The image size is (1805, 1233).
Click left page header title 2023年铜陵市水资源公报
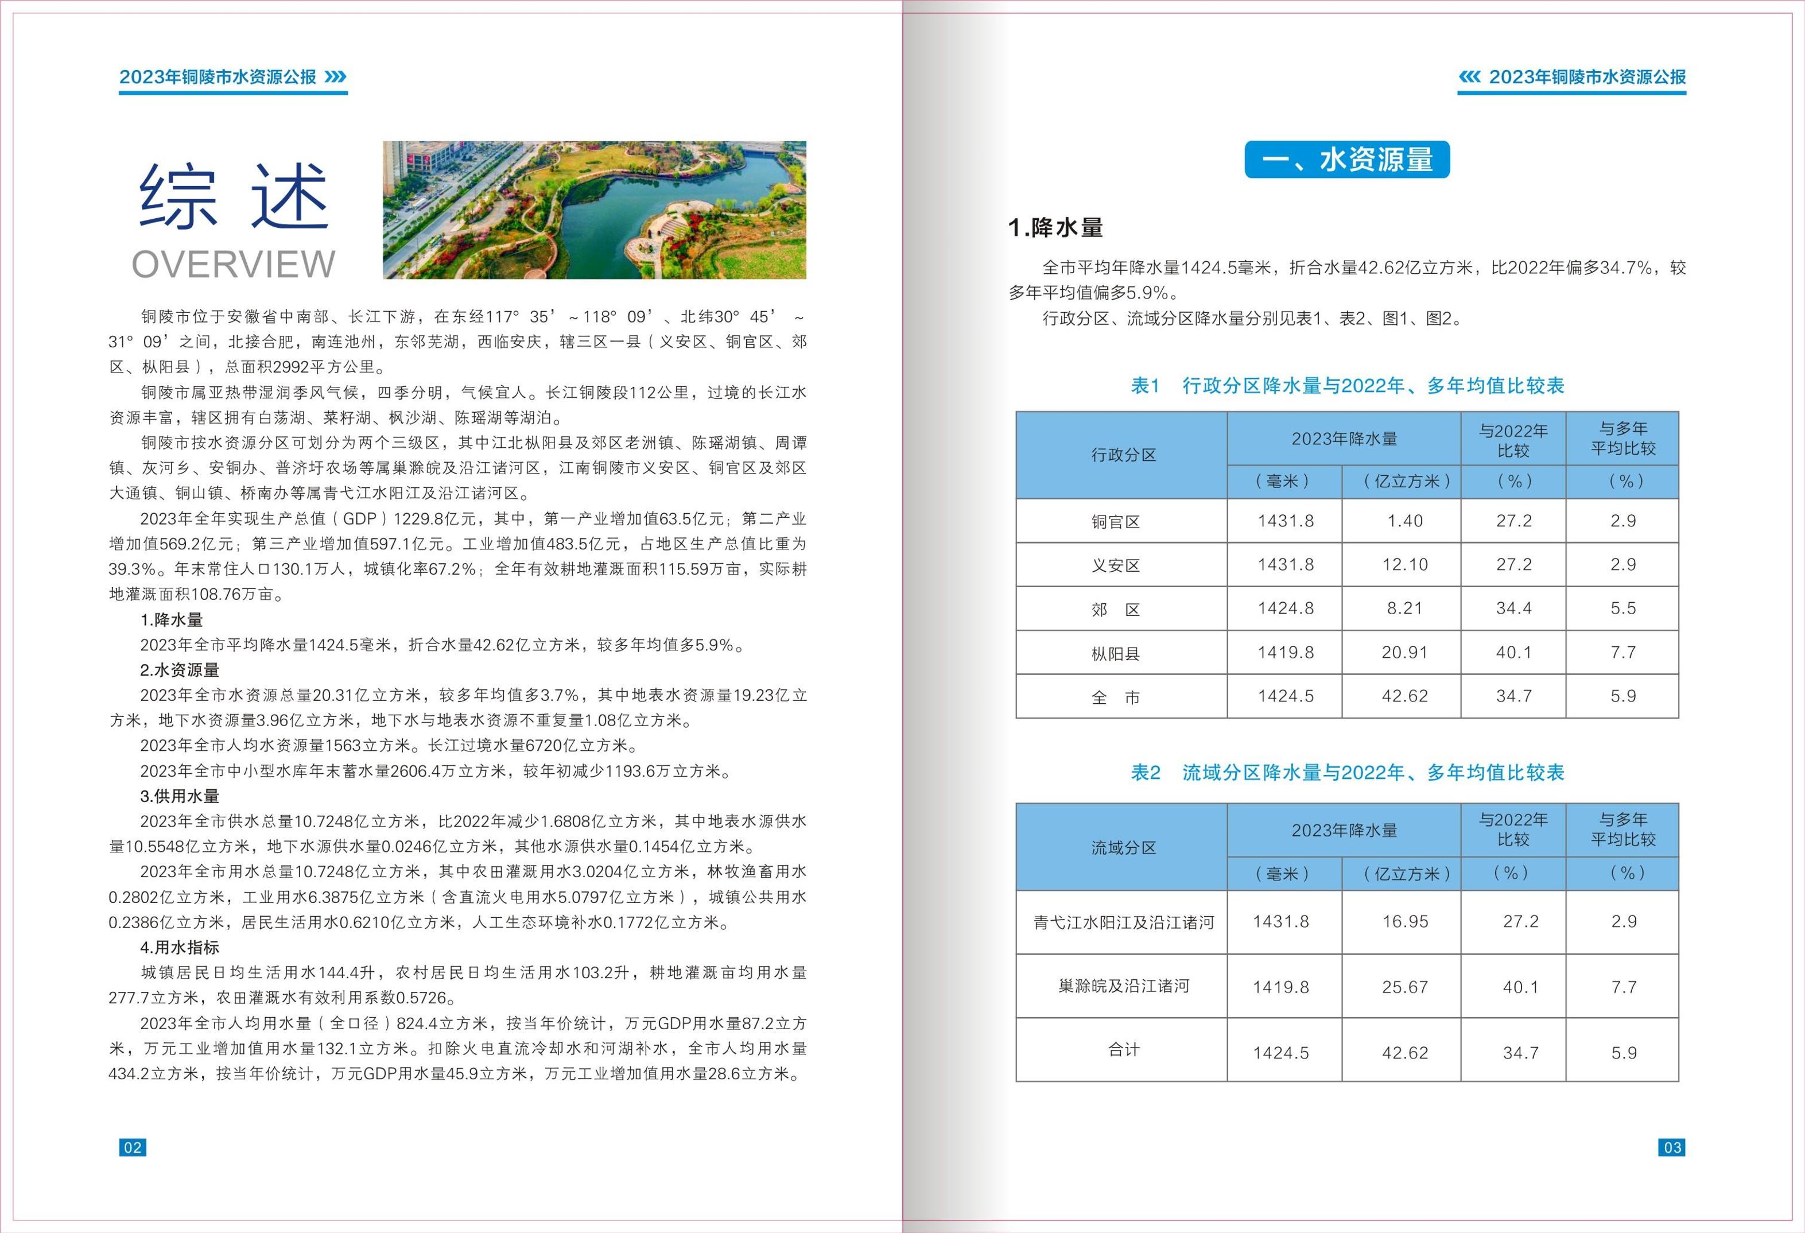click(218, 77)
